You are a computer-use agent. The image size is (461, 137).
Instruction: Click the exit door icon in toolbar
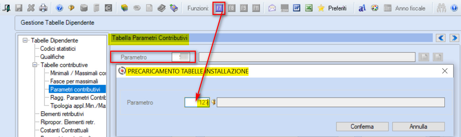tap(6, 7)
